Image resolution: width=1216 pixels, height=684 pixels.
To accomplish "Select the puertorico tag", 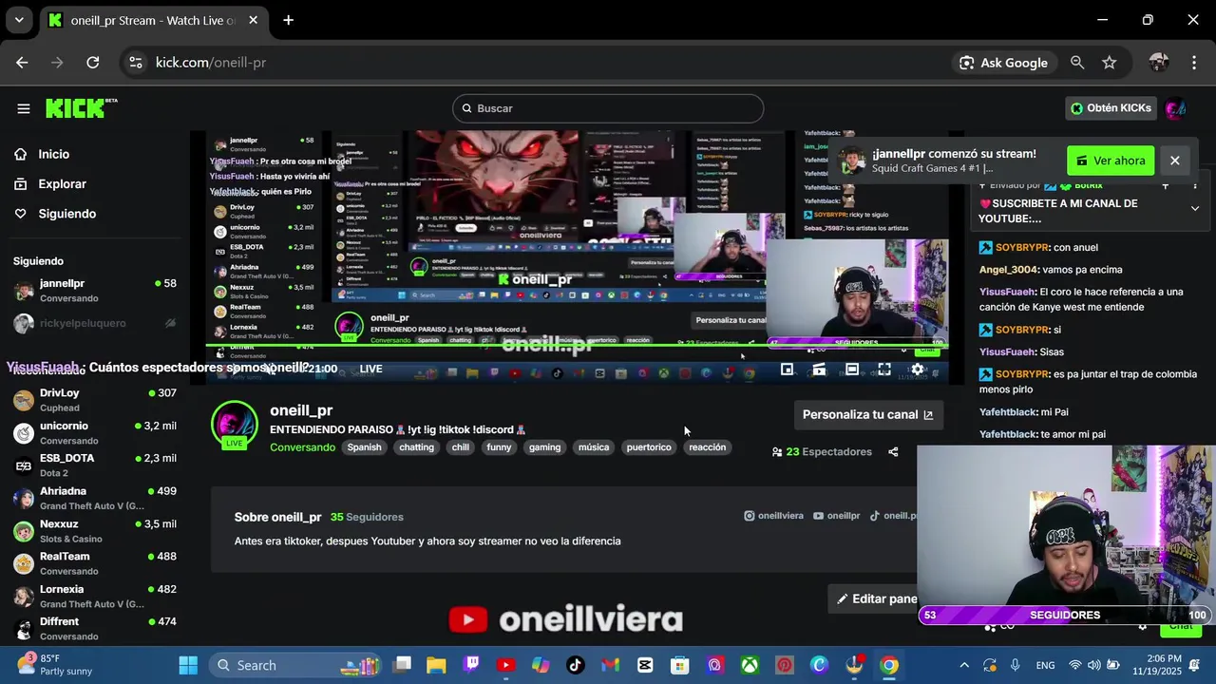I will coord(649,447).
